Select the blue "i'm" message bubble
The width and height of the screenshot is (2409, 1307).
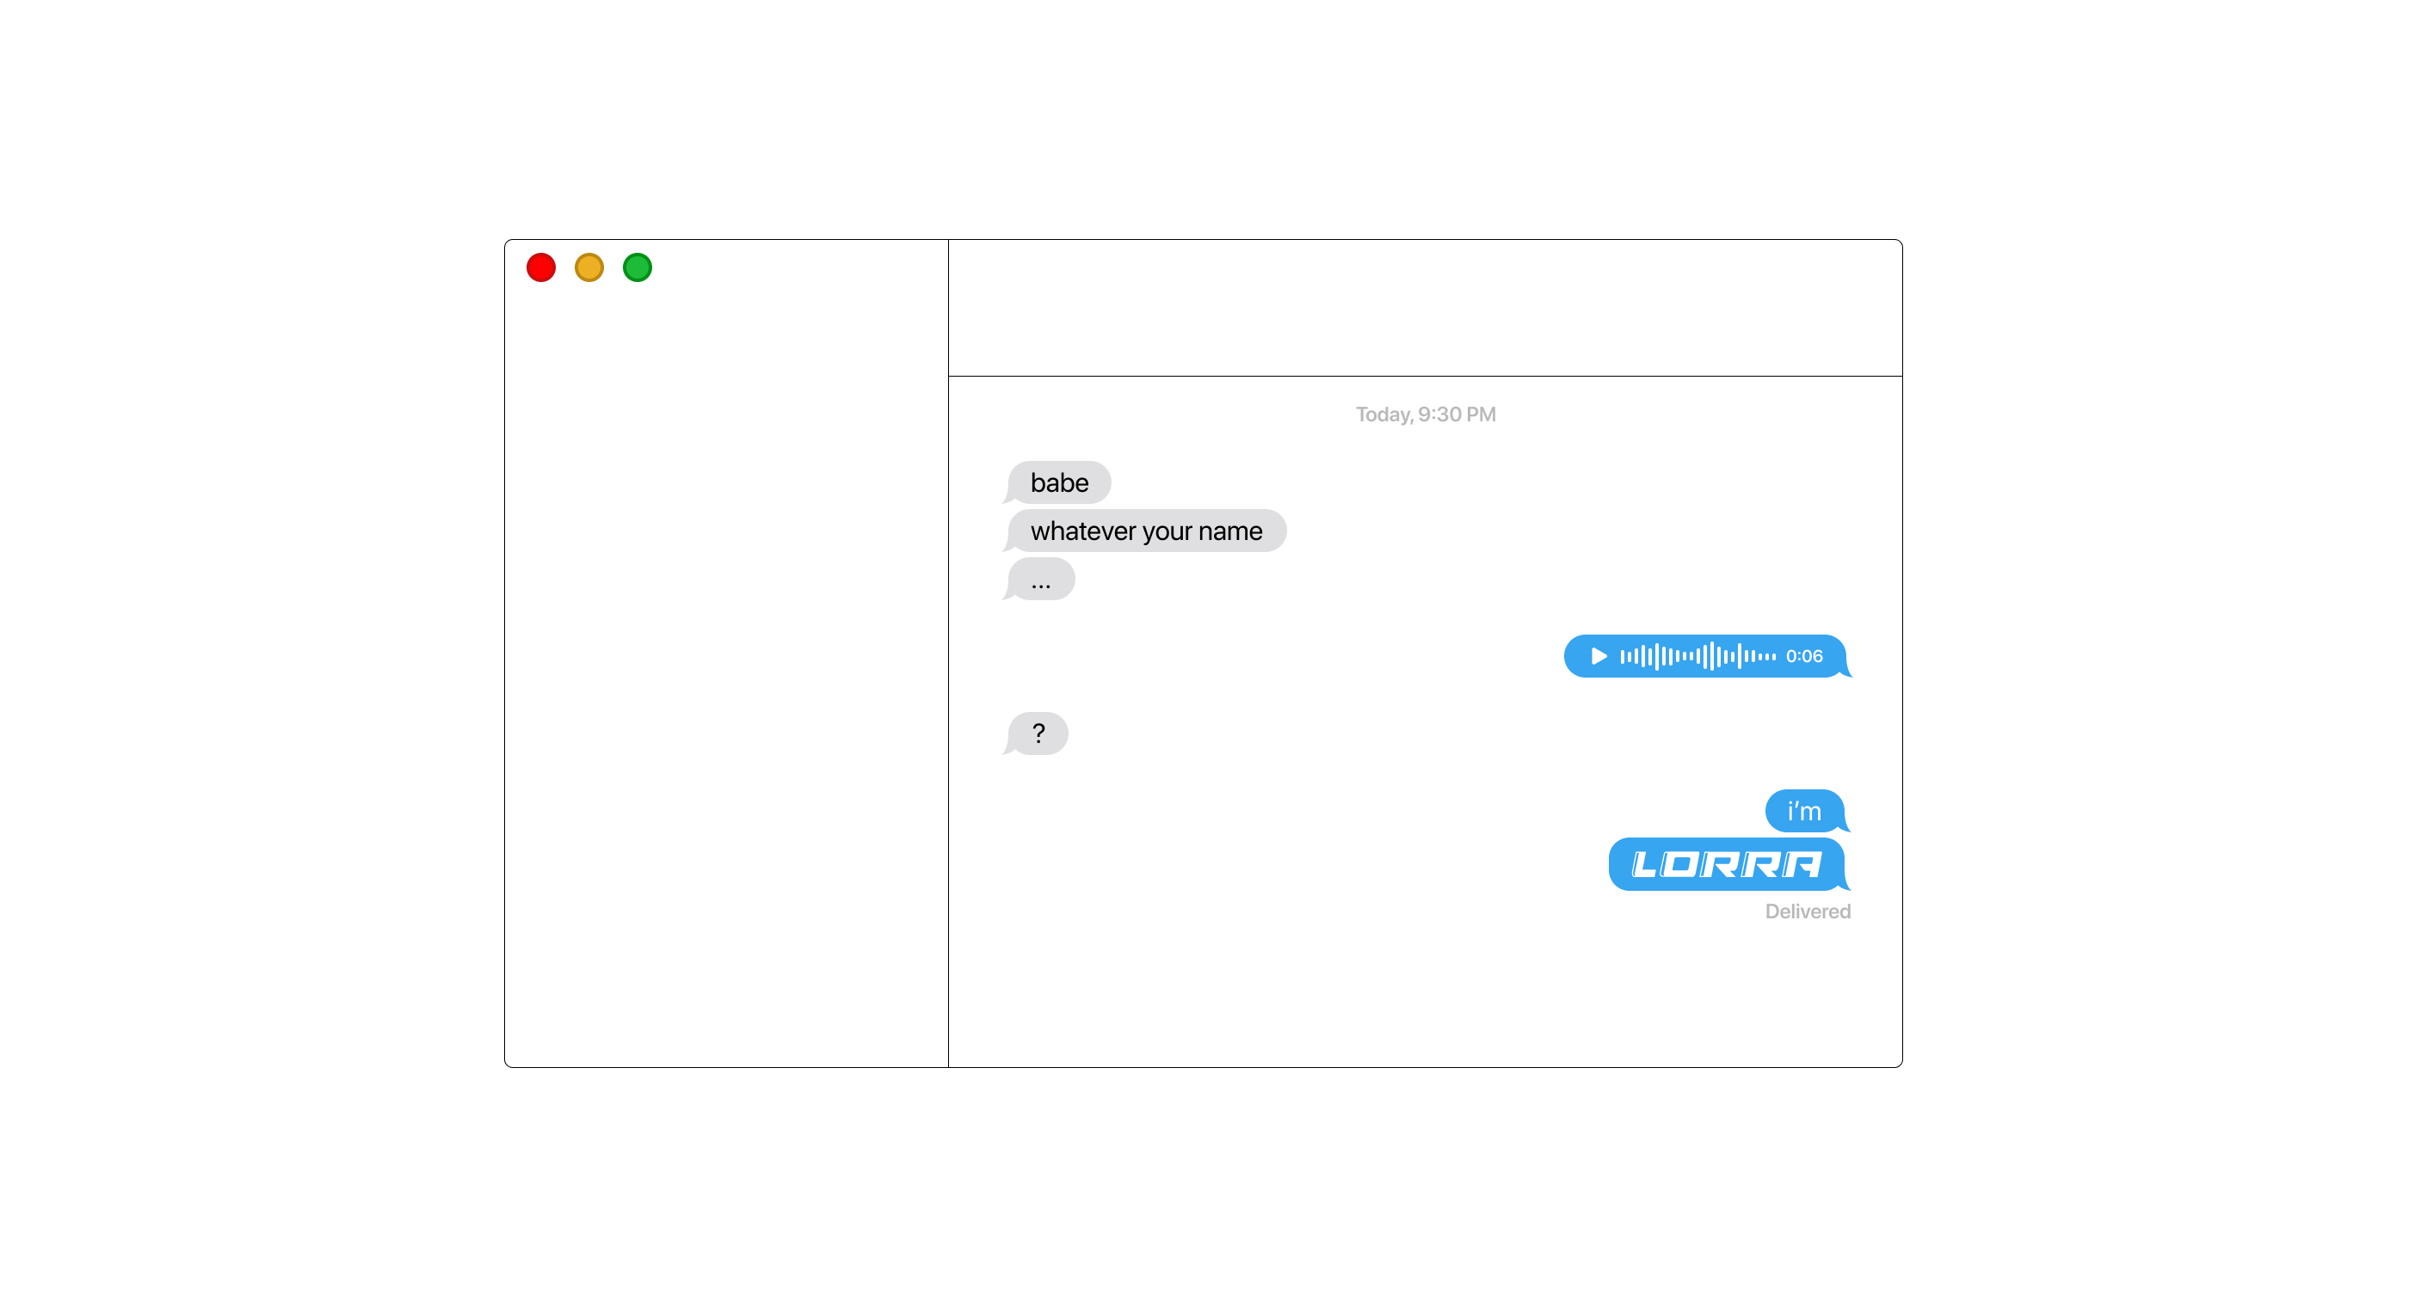click(1807, 811)
